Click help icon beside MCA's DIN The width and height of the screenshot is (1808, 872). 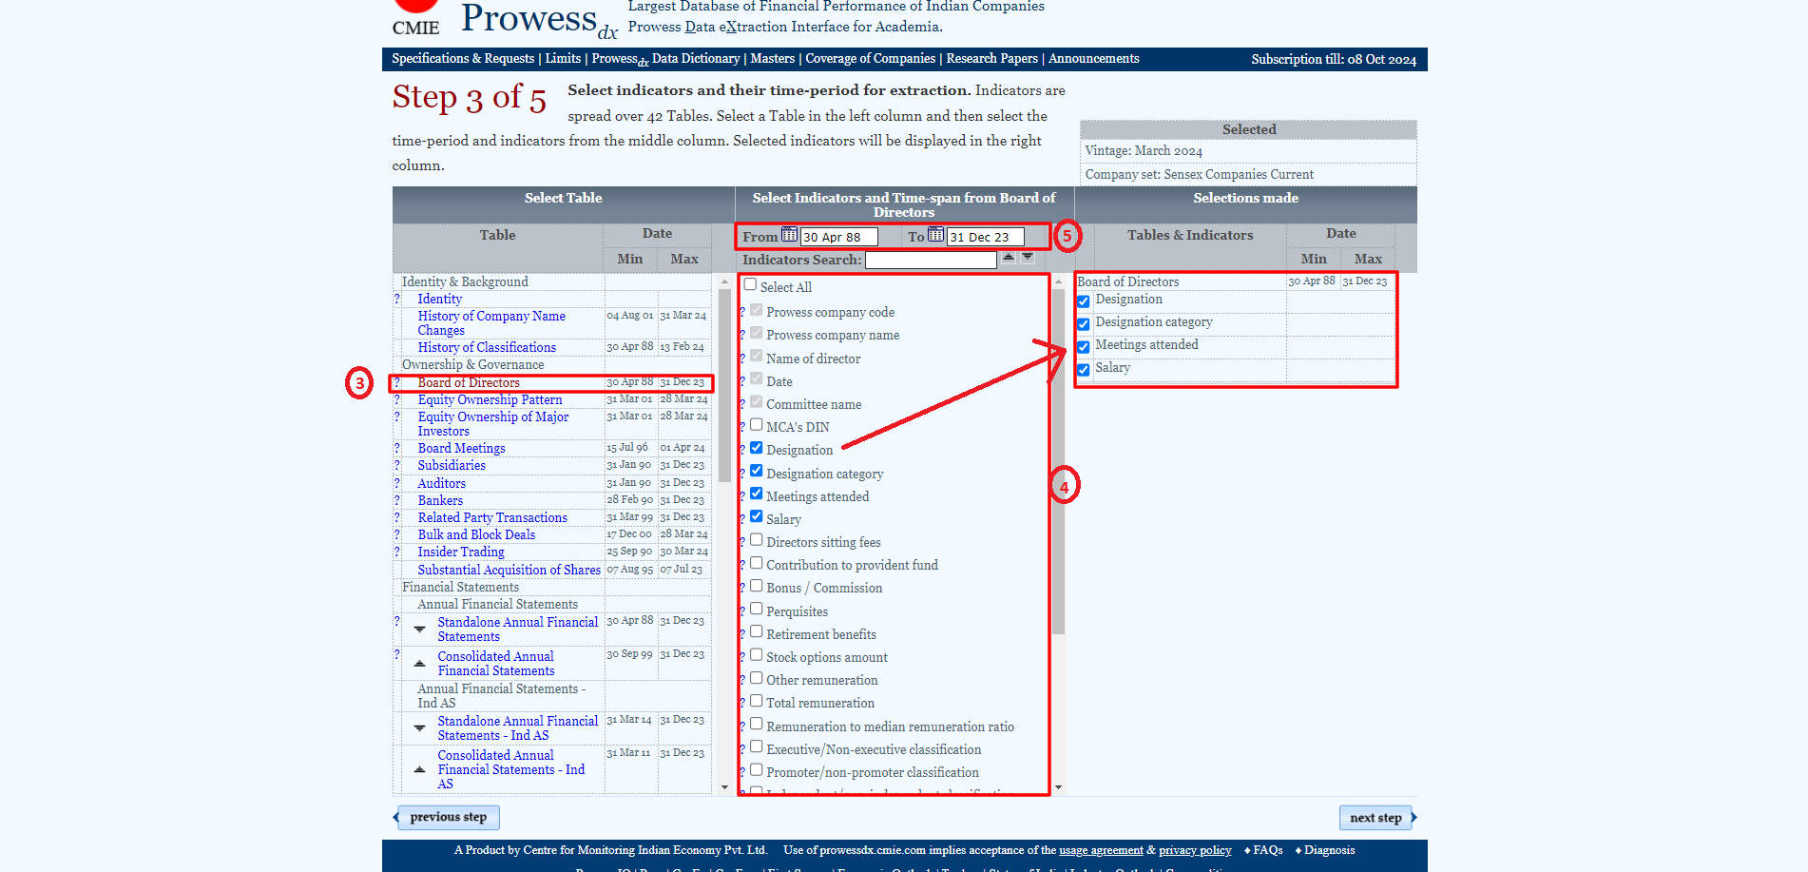point(742,428)
